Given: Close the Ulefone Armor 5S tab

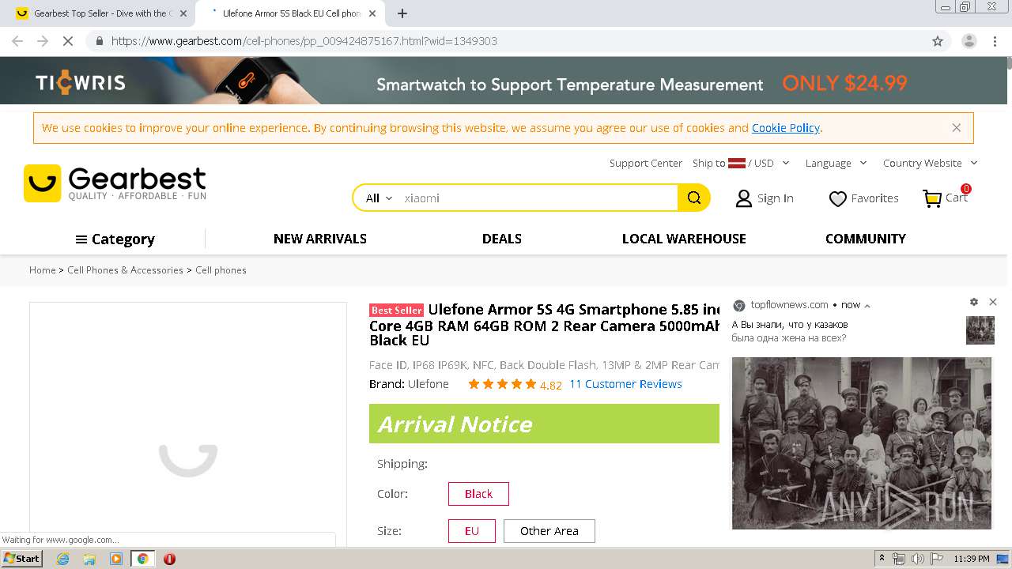Looking at the screenshot, I should 372,13.
